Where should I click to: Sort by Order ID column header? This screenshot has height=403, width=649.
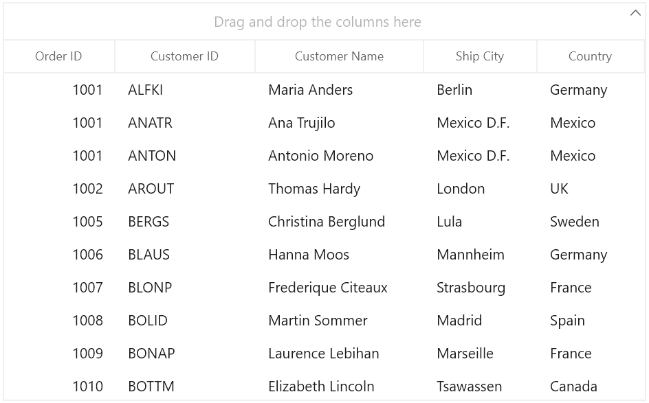coord(58,56)
